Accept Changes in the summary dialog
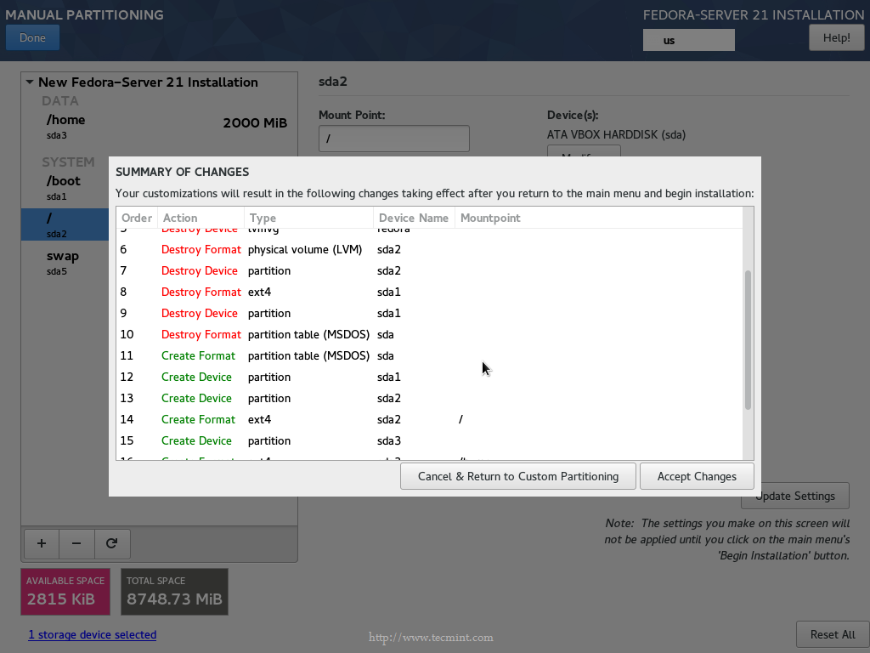 [697, 476]
